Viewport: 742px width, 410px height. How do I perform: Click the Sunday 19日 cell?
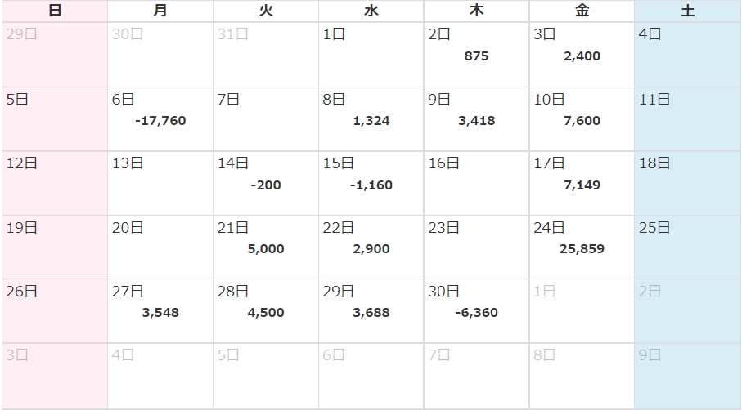click(55, 247)
